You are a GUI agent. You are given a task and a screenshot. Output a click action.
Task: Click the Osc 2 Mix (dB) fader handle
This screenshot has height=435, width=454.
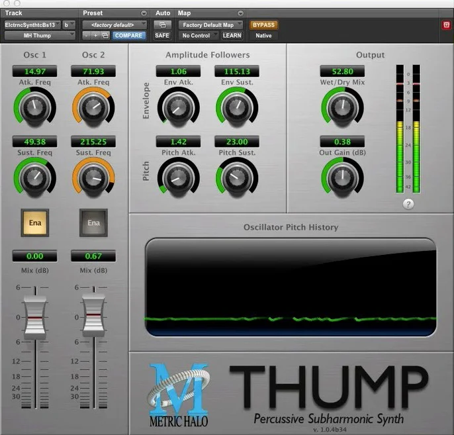point(93,314)
